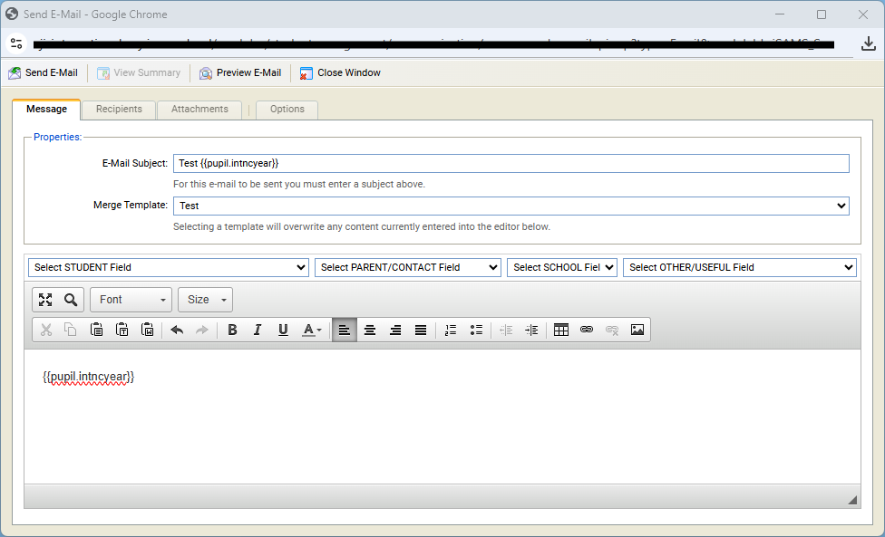Open the Font dropdown
This screenshot has height=537, width=885.
point(131,300)
